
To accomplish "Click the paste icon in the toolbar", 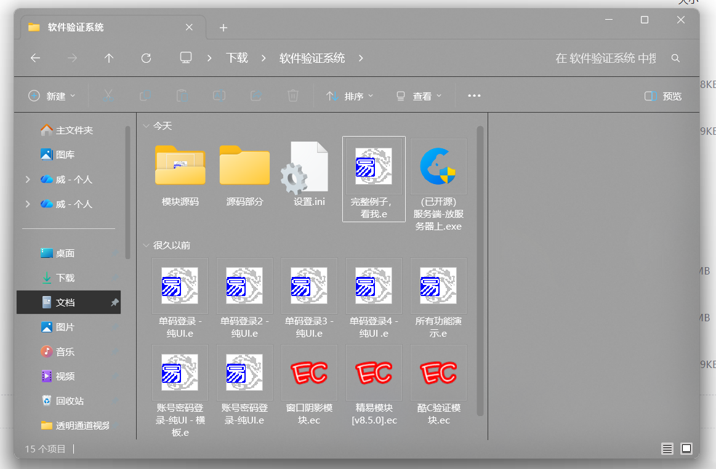I will point(182,95).
